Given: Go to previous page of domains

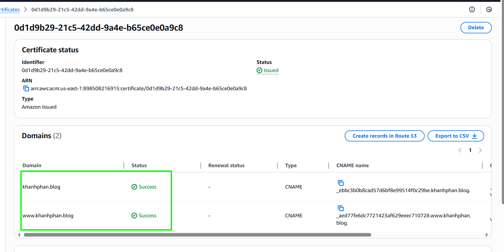Looking at the screenshot, I should point(460,150).
